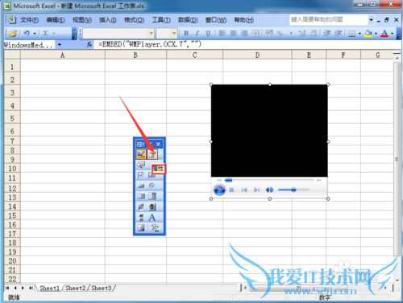Screen dimensions: 403x303
Task: Open Font Color dropdown arrow
Action: point(393,34)
